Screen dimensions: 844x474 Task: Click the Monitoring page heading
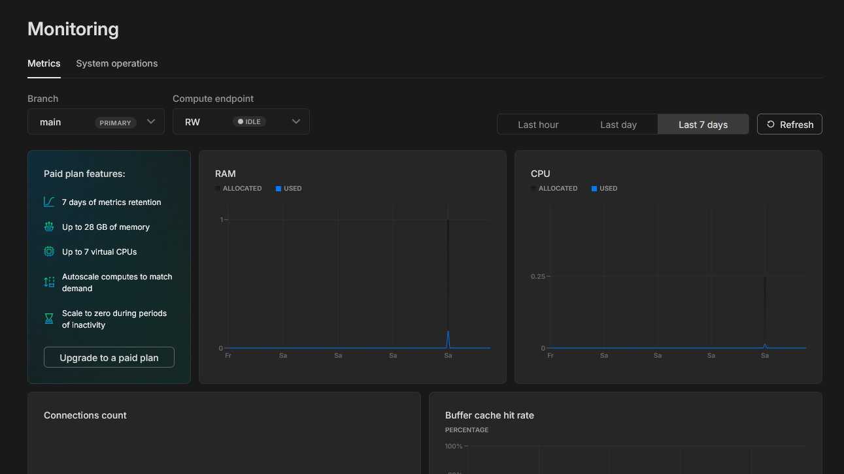[x=73, y=29]
